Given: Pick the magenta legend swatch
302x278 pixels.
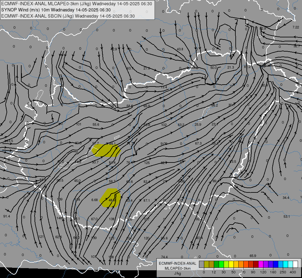Looking at the screenshot, I should pyautogui.click(x=261, y=264).
